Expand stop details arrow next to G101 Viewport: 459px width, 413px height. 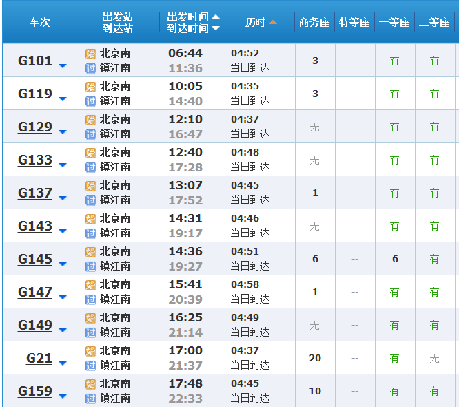tap(63, 66)
